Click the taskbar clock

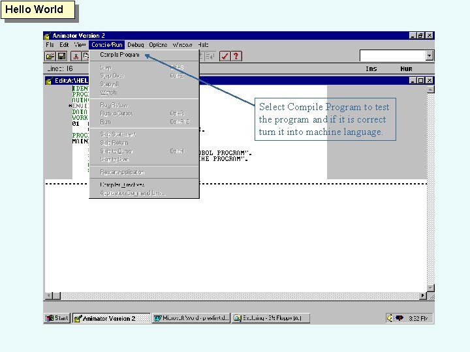point(418,318)
